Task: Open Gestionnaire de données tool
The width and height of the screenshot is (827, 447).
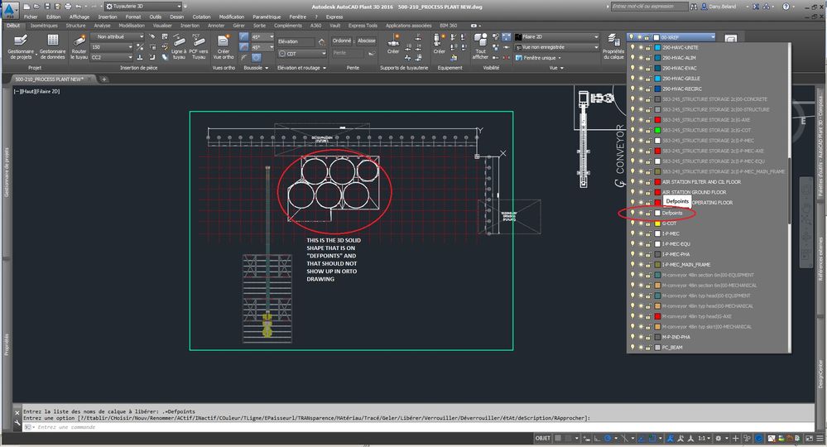Action: point(53,46)
